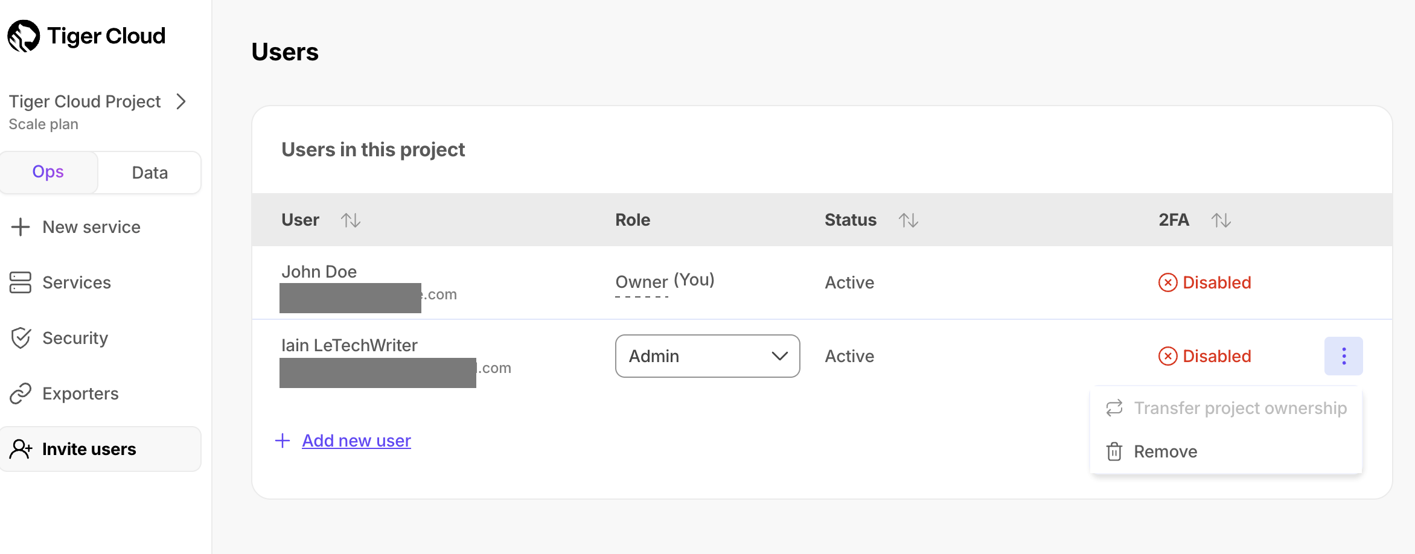Switch to the Data tab
This screenshot has width=1415, height=554.
tap(150, 173)
